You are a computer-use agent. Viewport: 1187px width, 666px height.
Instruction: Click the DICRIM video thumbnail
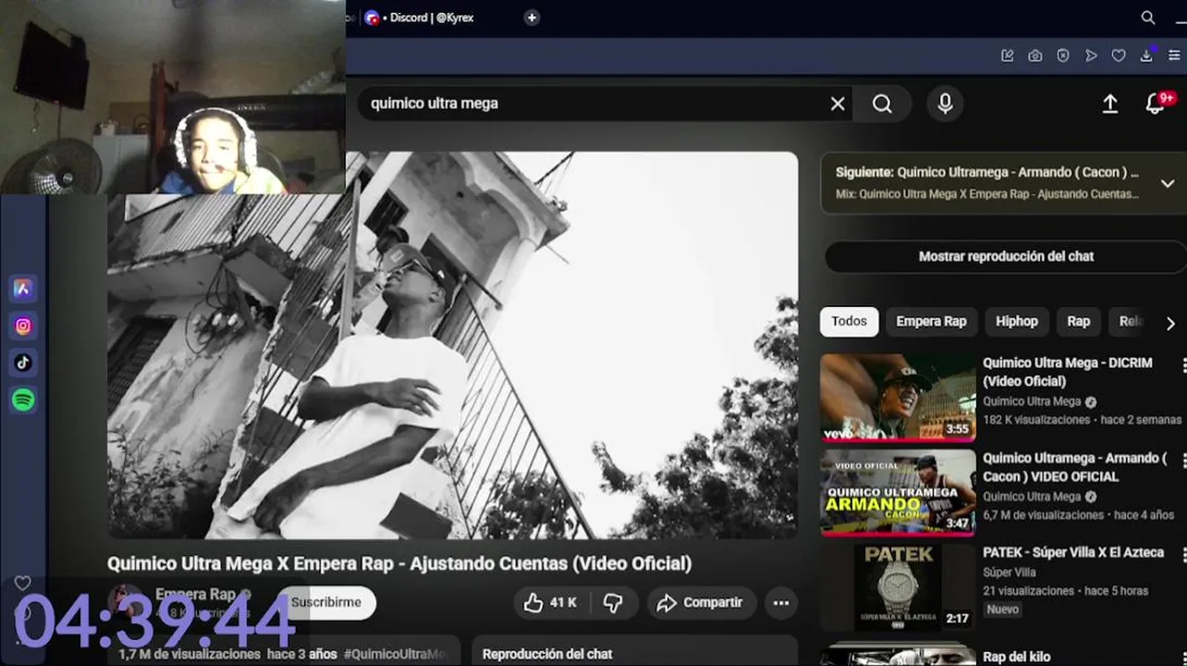(x=898, y=398)
